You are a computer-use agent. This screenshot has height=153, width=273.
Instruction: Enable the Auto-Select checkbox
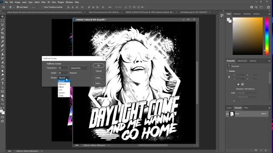[x=17, y=7]
